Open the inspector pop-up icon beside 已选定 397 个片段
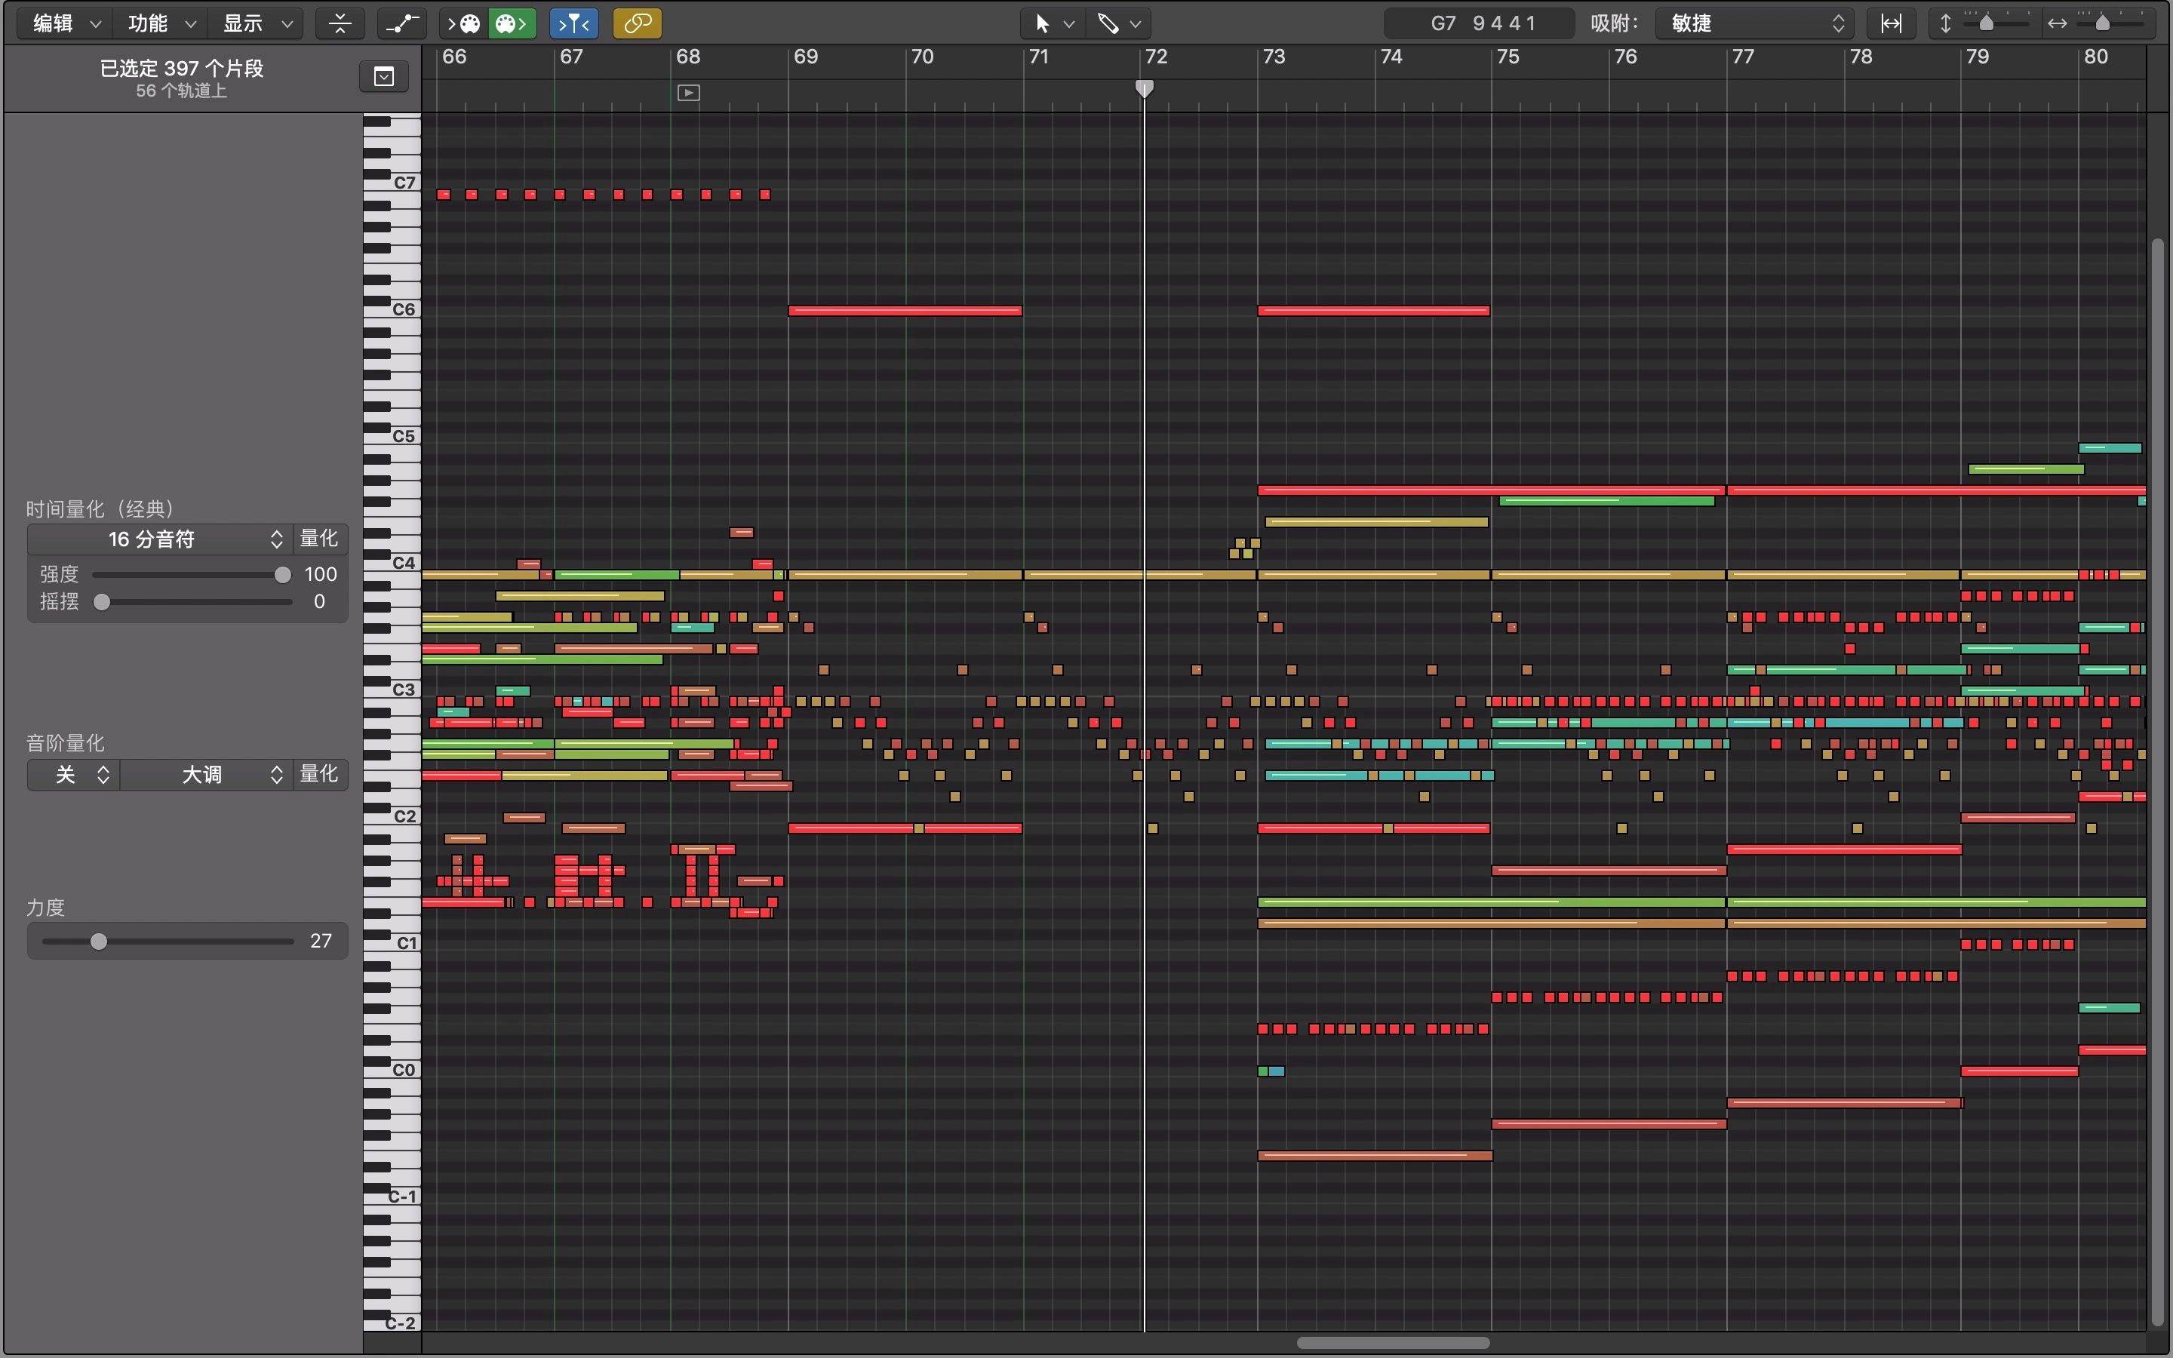The height and width of the screenshot is (1358, 2173). (384, 76)
